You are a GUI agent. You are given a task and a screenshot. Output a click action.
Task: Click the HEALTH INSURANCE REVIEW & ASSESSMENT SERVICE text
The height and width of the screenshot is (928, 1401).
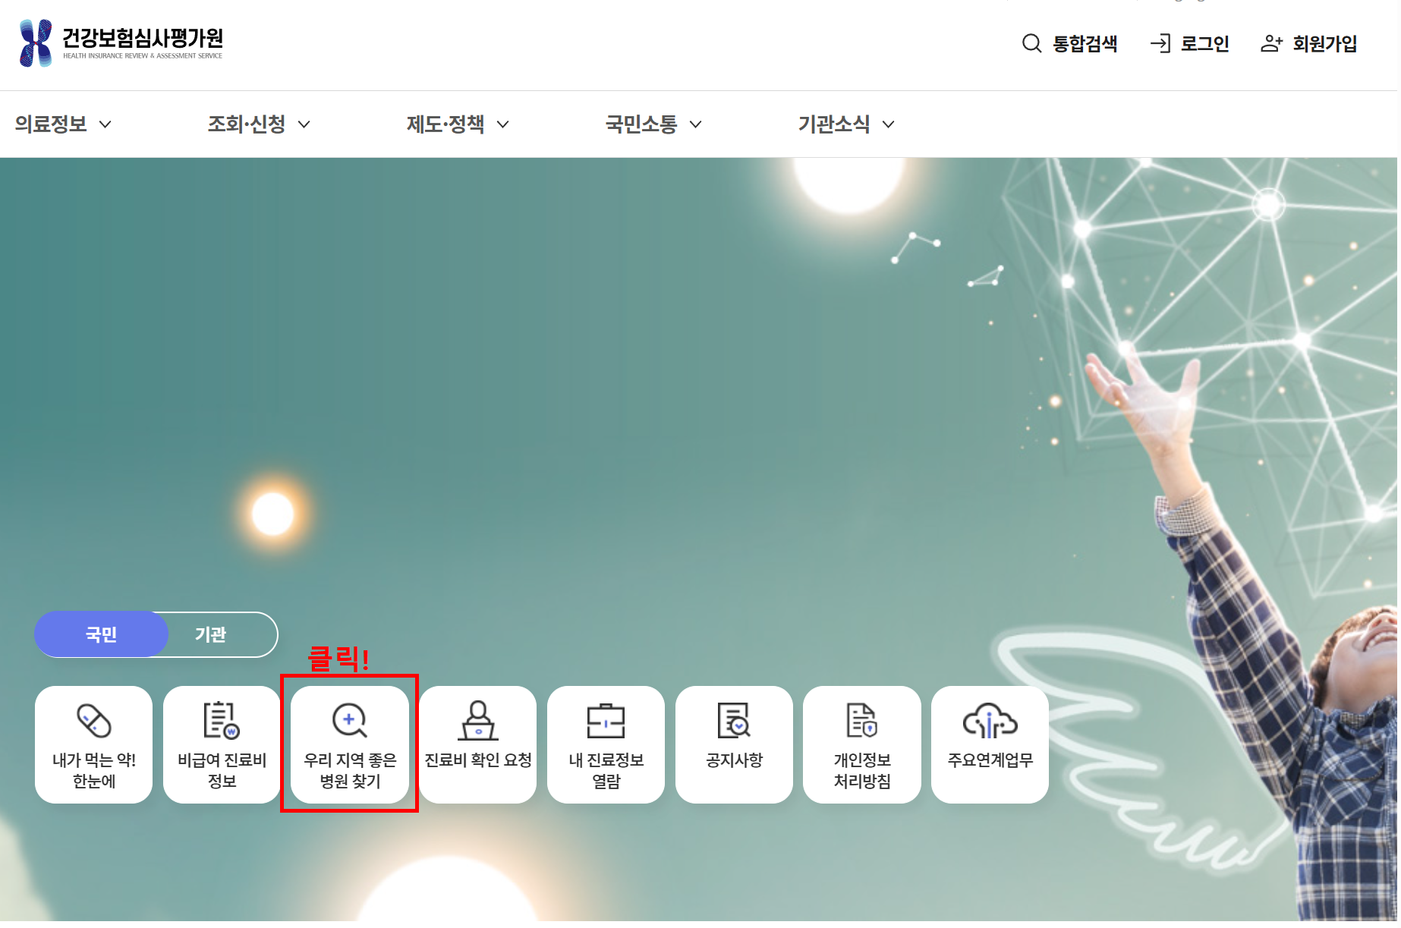(143, 55)
